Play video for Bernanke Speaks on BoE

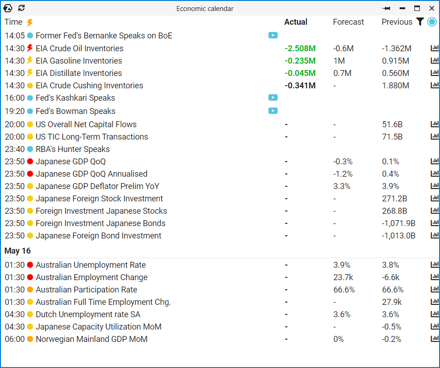tap(273, 35)
